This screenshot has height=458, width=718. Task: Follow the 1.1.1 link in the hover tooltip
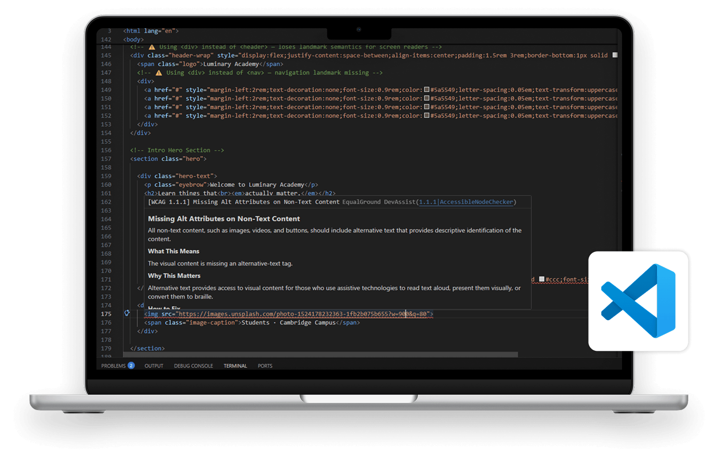point(428,202)
